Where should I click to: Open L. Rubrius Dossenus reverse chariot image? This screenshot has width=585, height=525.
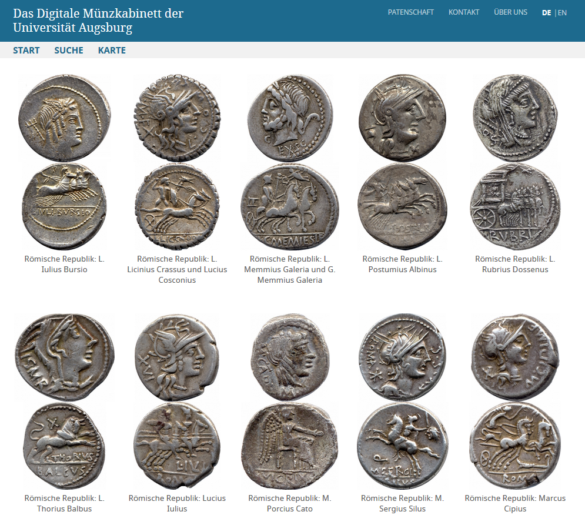(515, 206)
